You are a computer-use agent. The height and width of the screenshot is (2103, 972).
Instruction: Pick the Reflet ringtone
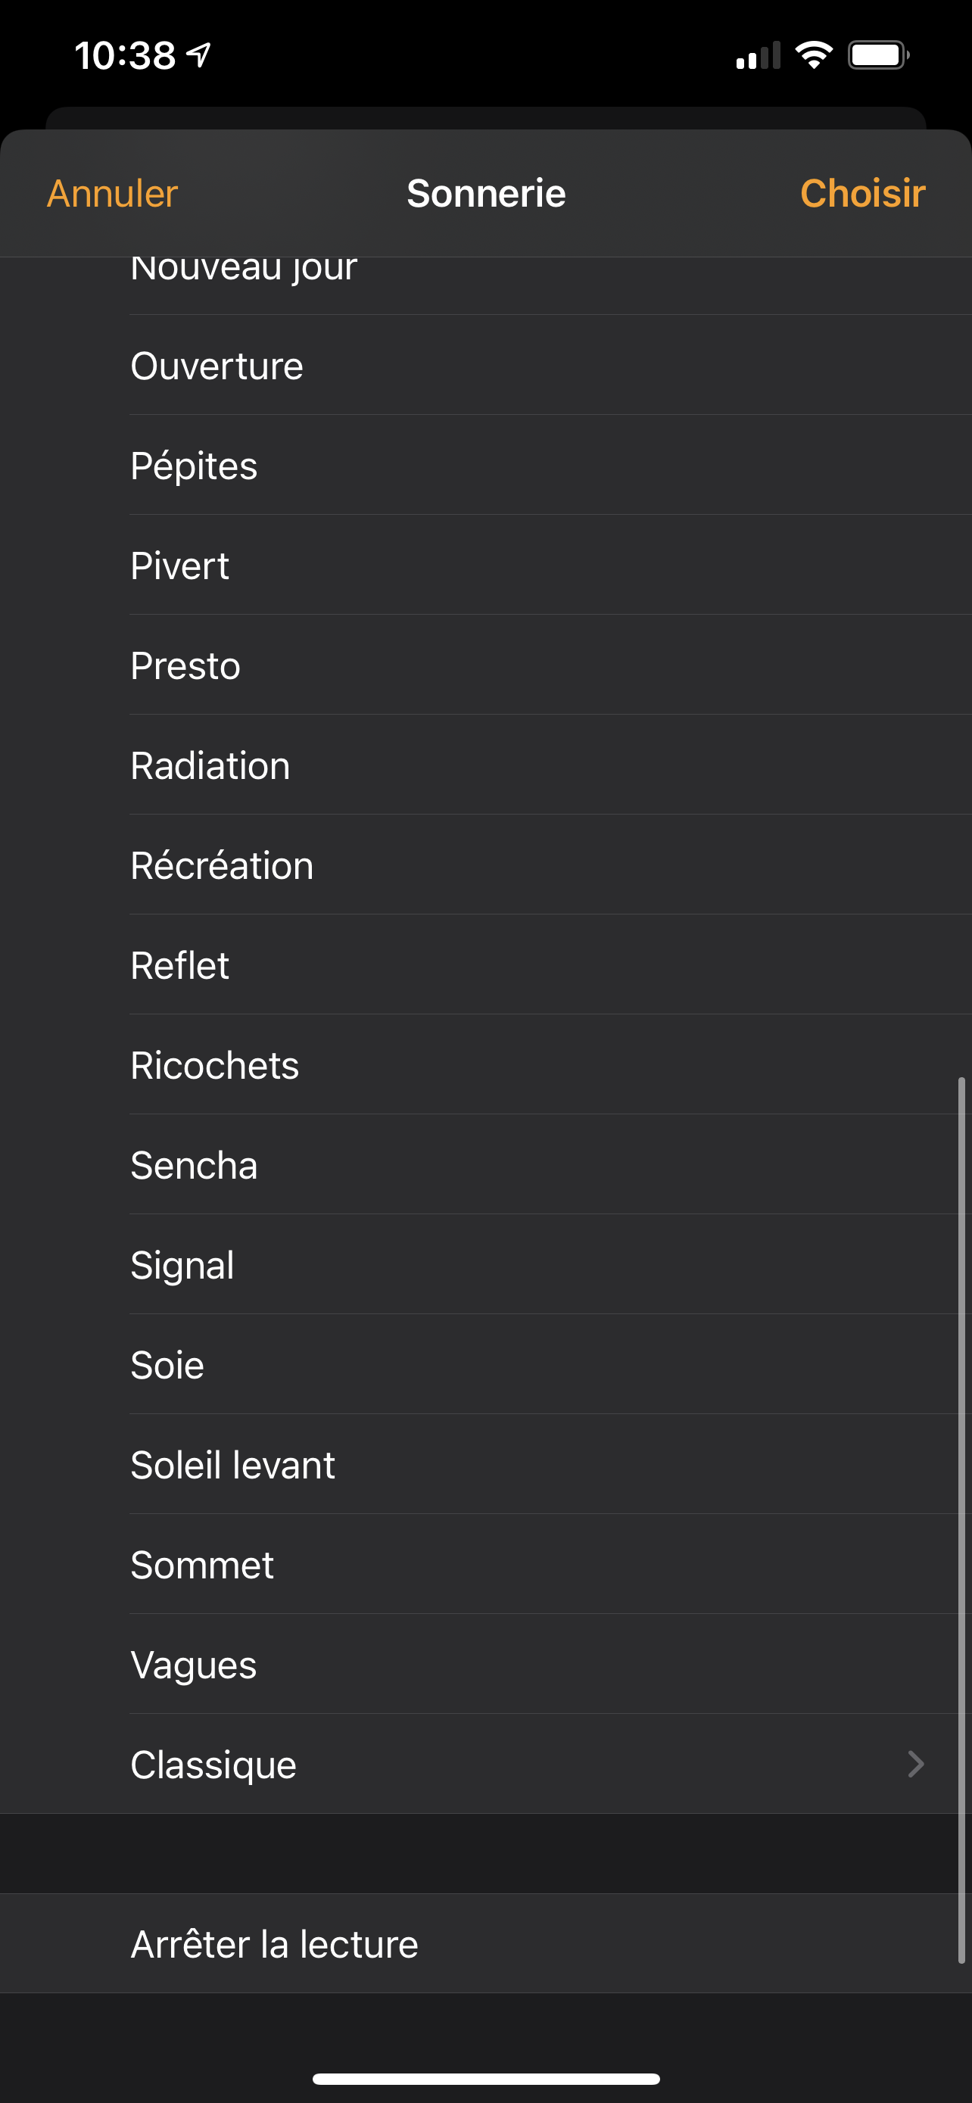[x=180, y=966]
